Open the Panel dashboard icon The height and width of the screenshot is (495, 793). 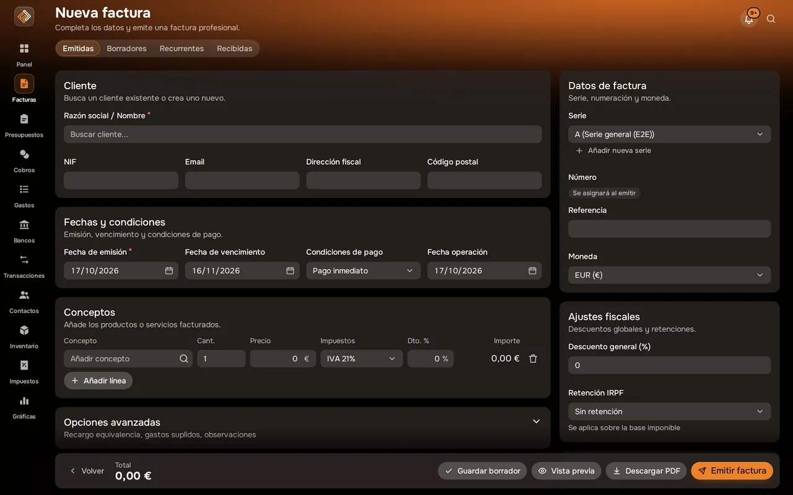tap(24, 48)
